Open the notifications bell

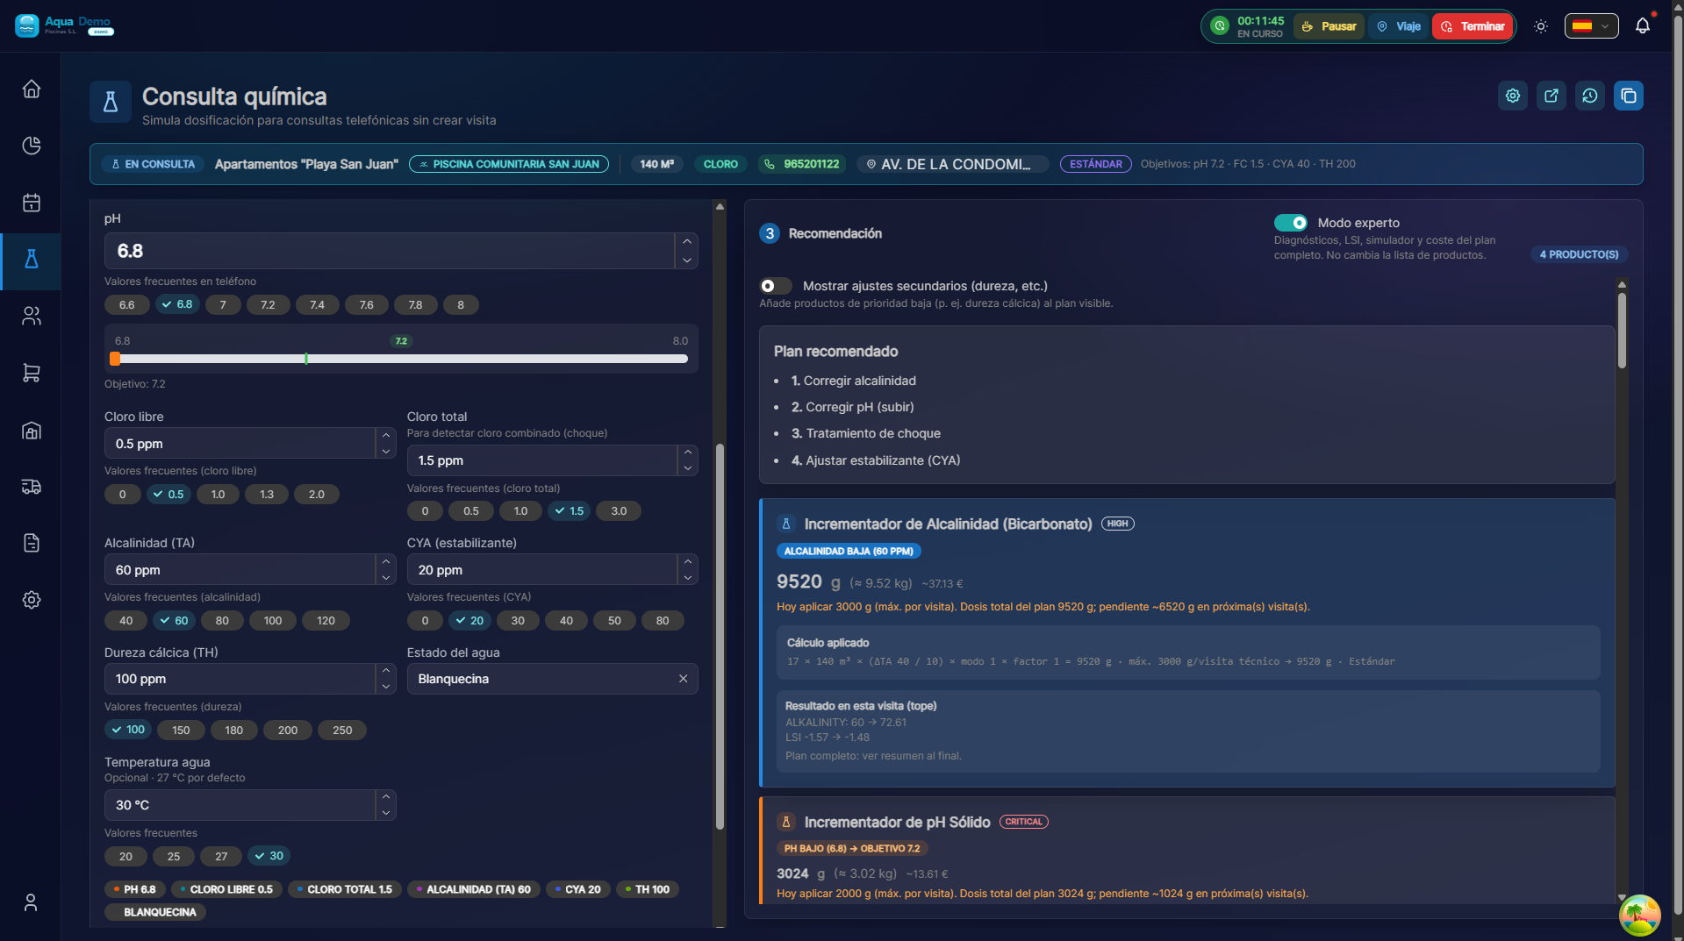click(x=1643, y=26)
